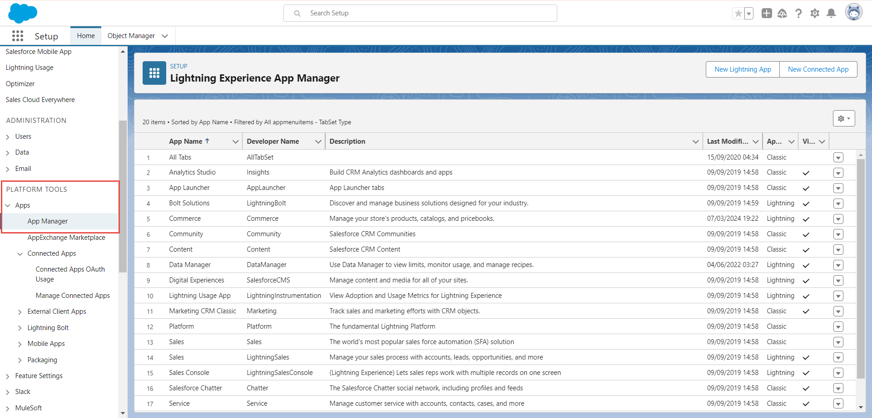Open Sales Cloud Everywhere link

(x=40, y=100)
